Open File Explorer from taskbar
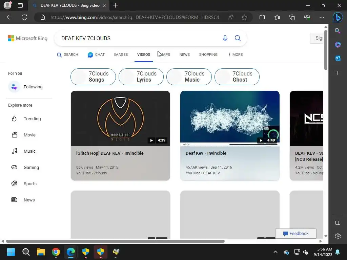This screenshot has width=347, height=260. 41,252
